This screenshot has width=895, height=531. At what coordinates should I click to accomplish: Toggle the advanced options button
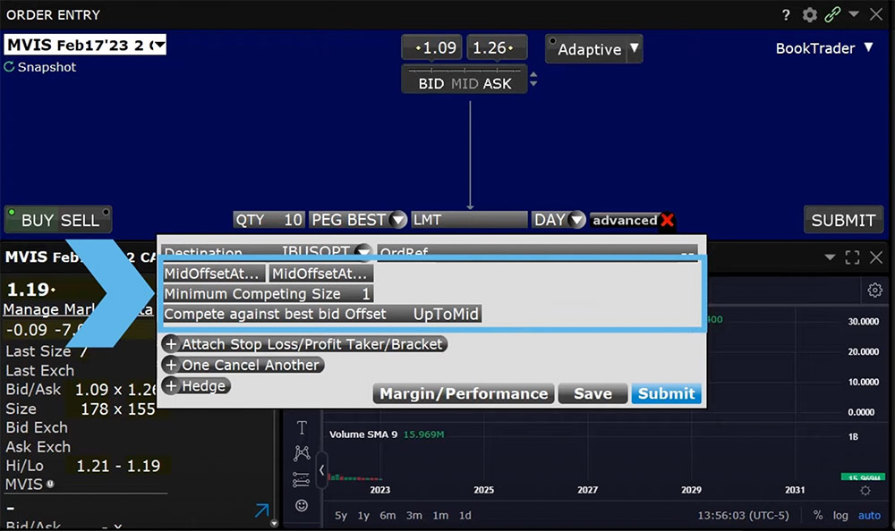[625, 220]
